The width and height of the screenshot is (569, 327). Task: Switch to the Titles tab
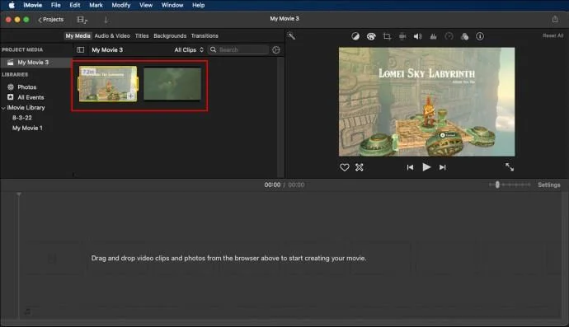[x=142, y=36]
